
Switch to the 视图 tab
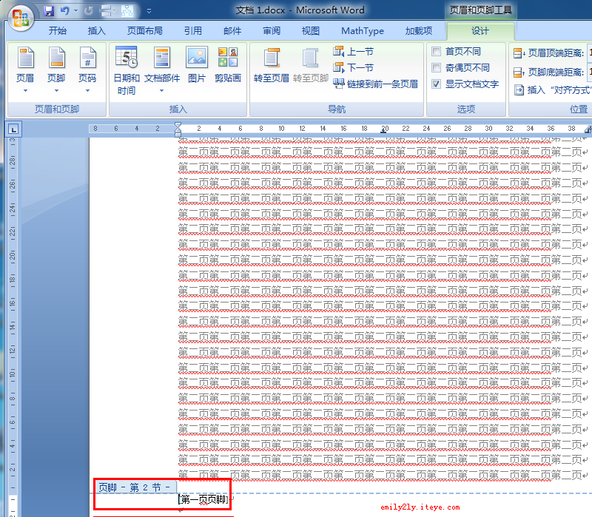click(311, 30)
